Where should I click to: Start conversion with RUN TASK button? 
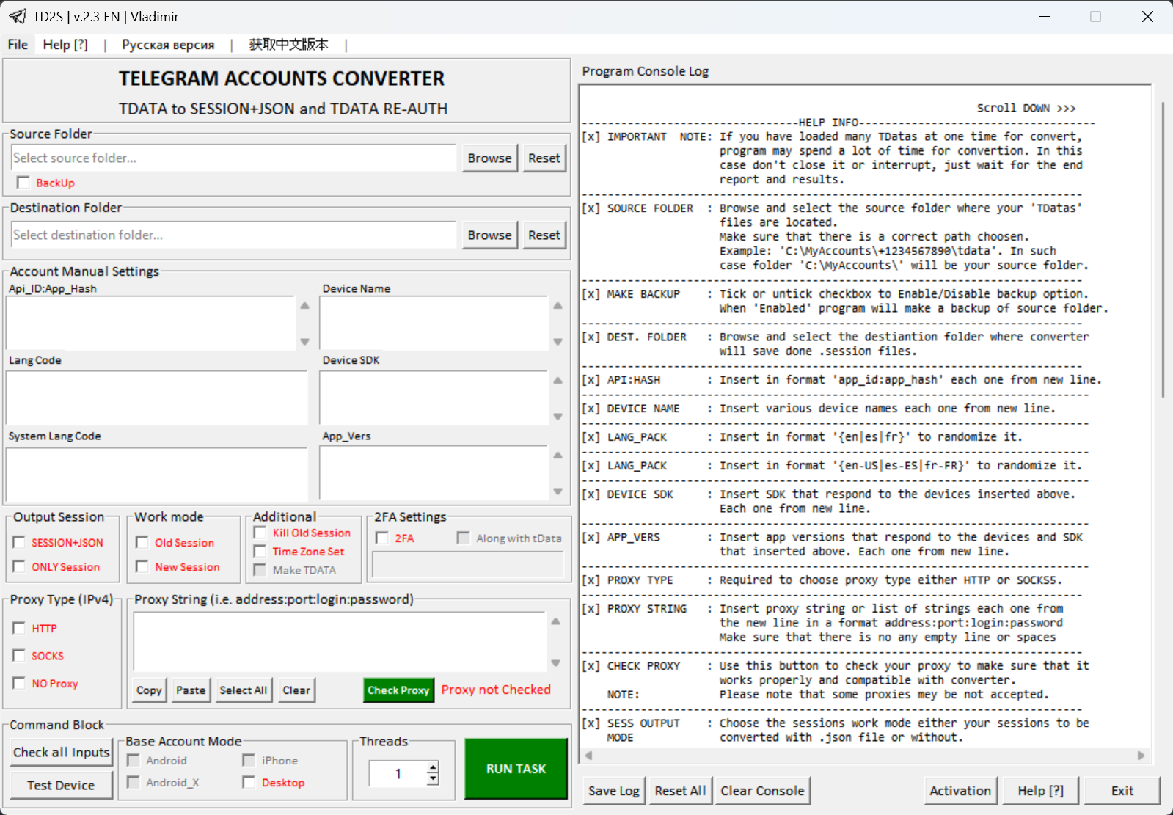(516, 769)
